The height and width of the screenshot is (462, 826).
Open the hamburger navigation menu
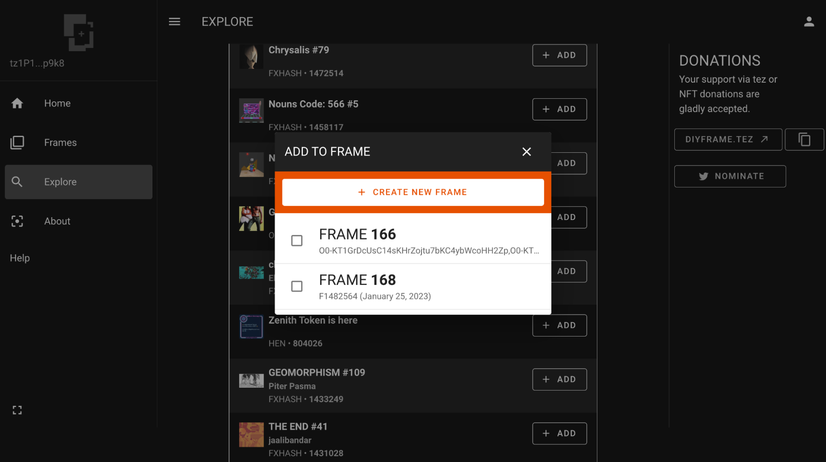pos(174,21)
